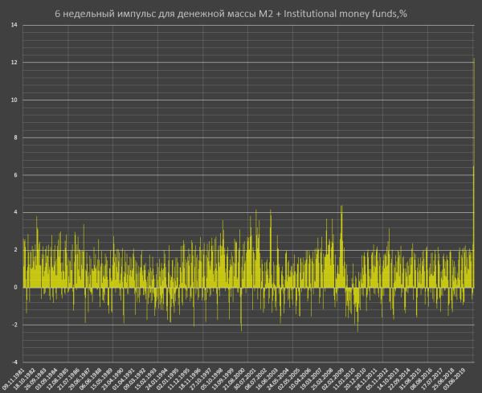Select the x-axis date 26.09.1983
This screenshot has height=393, width=482.
click(x=35, y=379)
